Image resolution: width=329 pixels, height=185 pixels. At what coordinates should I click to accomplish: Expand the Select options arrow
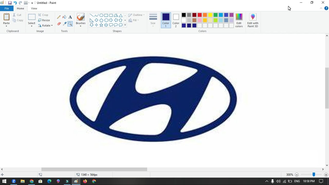pyautogui.click(x=32, y=26)
